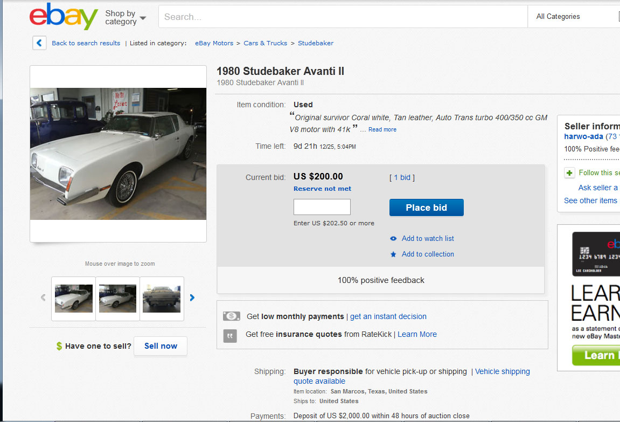Click the star icon for collection
This screenshot has width=620, height=422.
tap(393, 254)
